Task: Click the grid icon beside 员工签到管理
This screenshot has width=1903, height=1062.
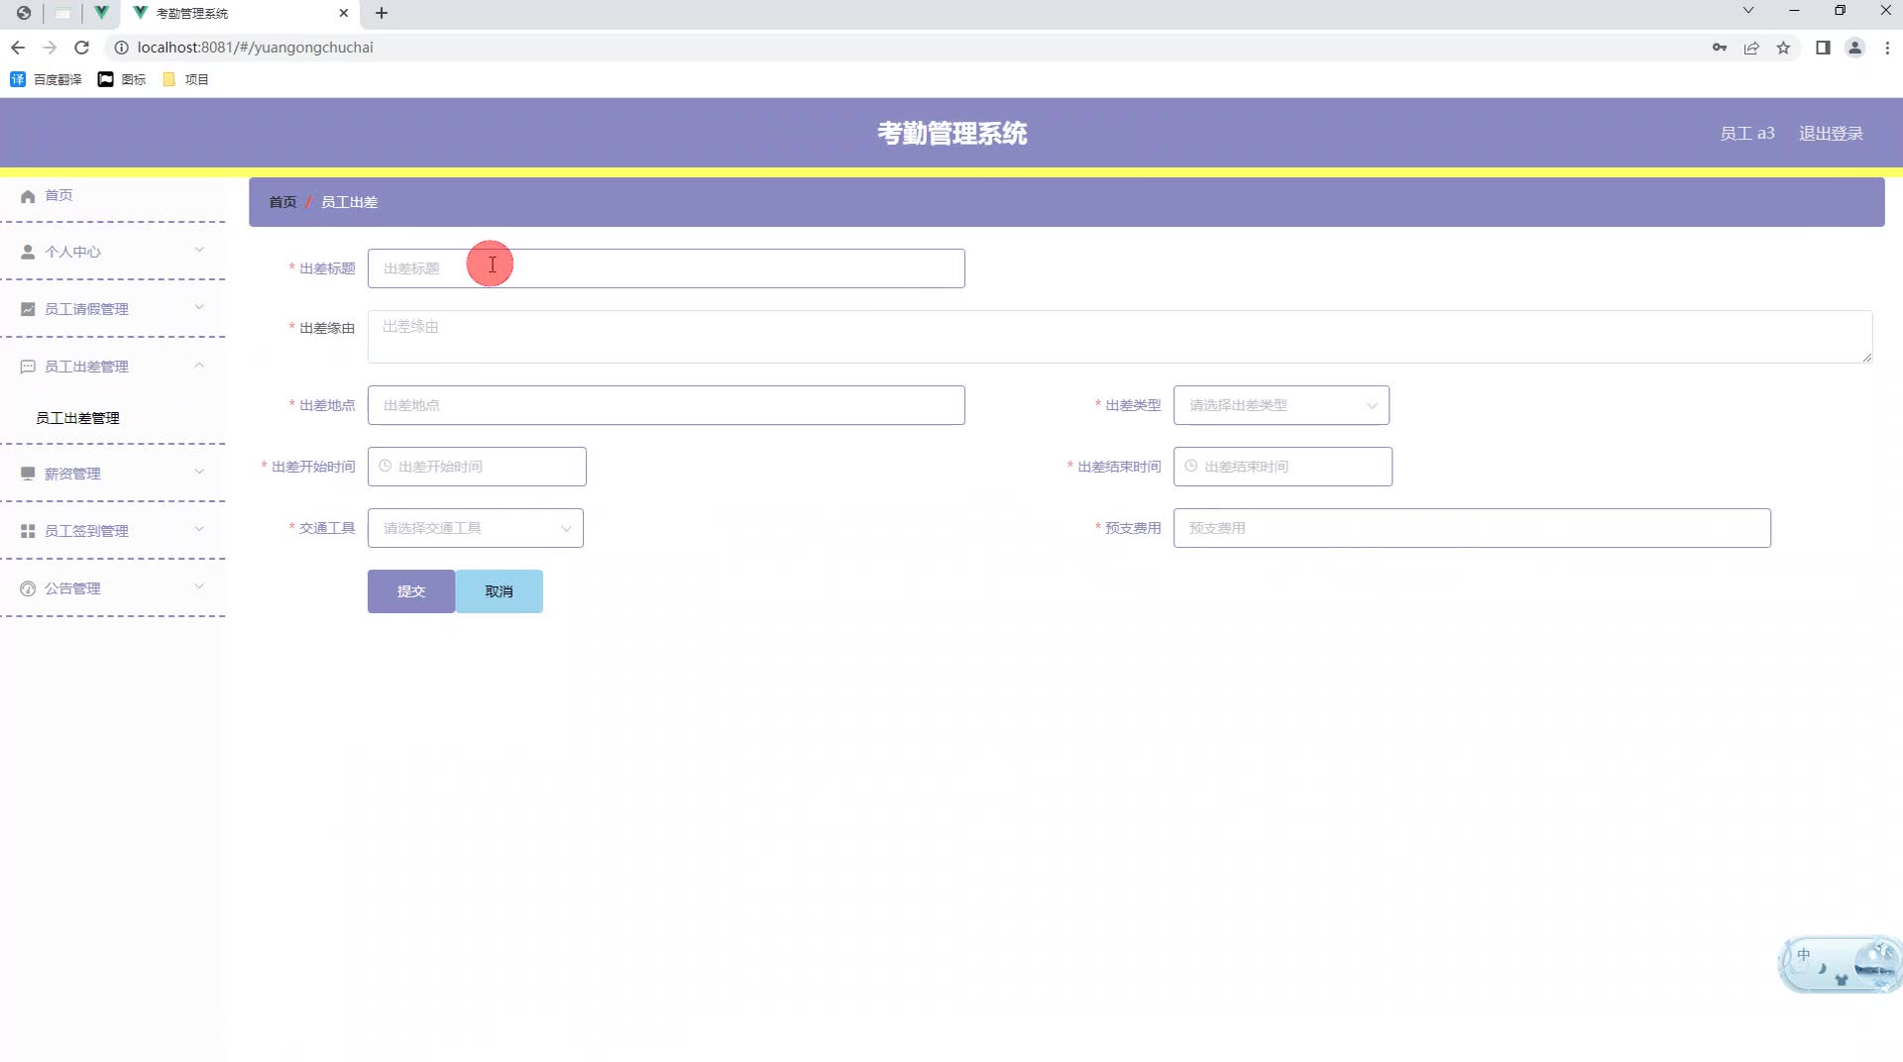Action: click(x=28, y=530)
